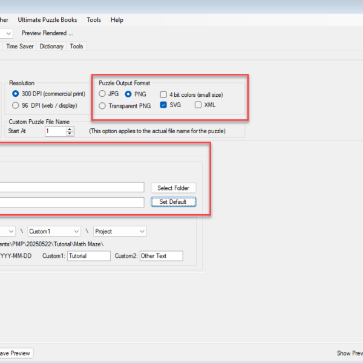This screenshot has height=363, width=363.
Task: Choose JPG as puzzle output format
Action: (x=102, y=94)
